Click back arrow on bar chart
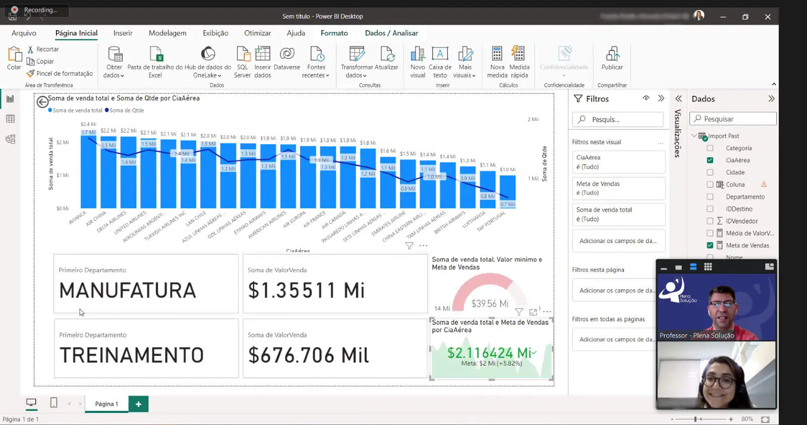807x425 pixels. [43, 102]
